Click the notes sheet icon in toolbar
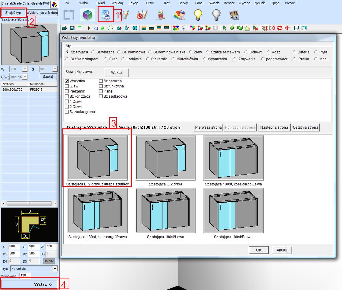This screenshot has width=342, height=290. pyautogui.click(x=296, y=28)
